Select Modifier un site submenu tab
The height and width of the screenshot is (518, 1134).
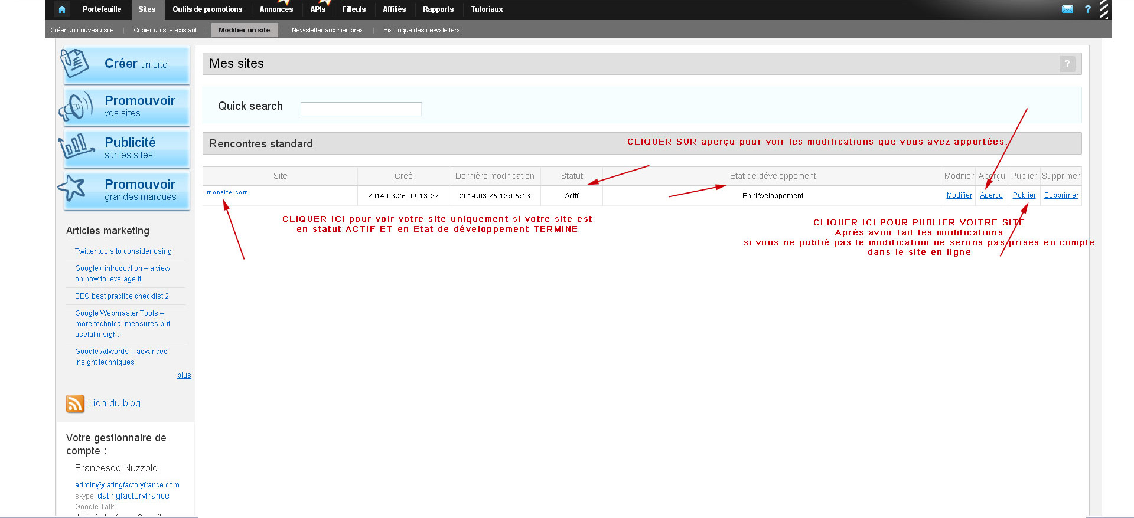[245, 30]
